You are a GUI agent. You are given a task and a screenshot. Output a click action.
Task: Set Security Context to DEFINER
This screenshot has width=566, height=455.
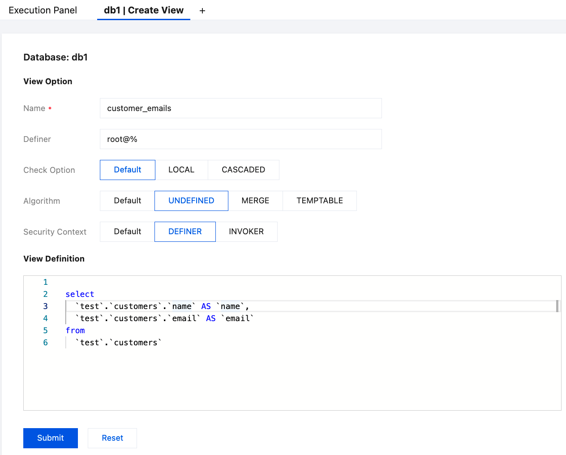coord(185,232)
